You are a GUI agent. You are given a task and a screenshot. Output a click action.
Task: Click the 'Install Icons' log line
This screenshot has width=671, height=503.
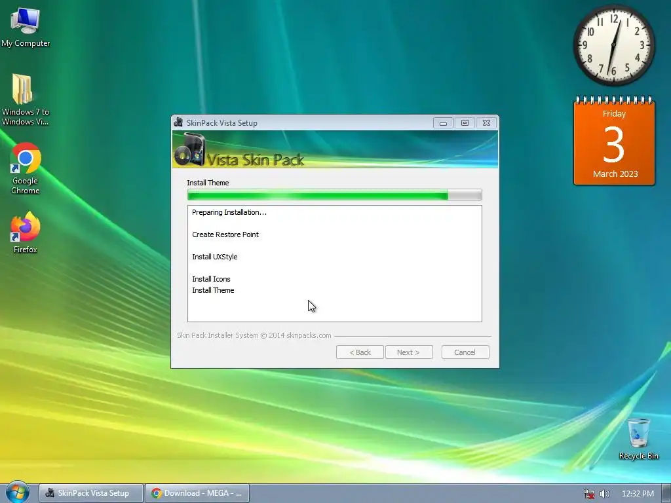point(211,279)
